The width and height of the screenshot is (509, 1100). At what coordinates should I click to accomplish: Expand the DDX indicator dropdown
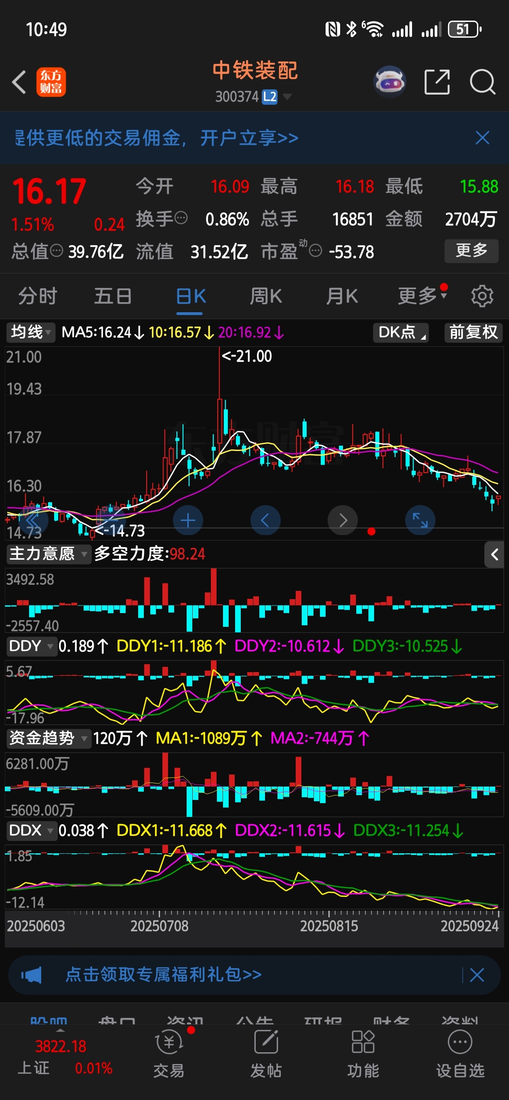32,831
